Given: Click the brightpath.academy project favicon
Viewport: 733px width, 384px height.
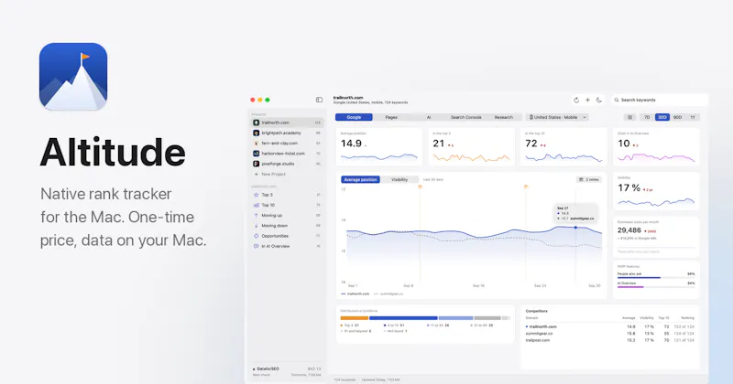Looking at the screenshot, I should (x=257, y=133).
